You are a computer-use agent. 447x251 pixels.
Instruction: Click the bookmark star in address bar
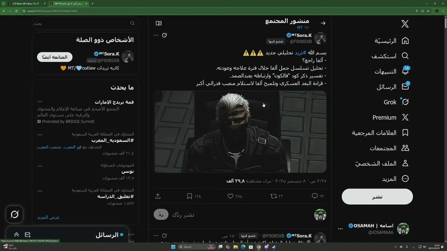(428, 11)
